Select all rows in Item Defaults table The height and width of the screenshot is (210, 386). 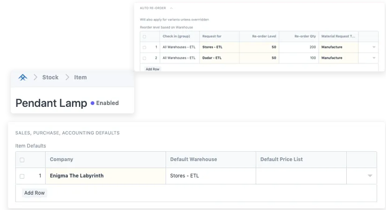[x=22, y=160]
